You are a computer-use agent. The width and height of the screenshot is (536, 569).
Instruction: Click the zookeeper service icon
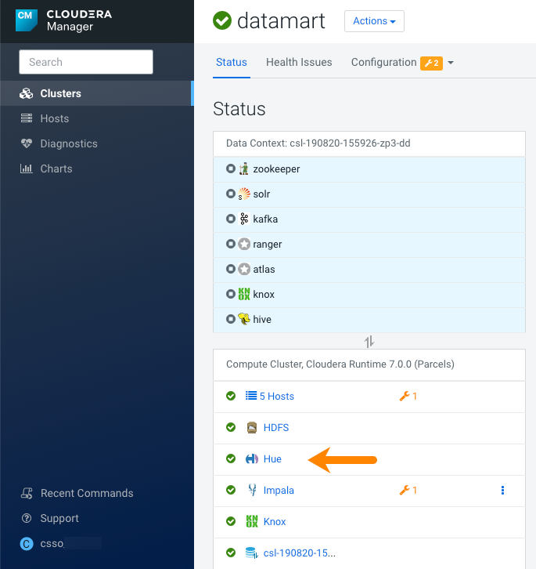click(244, 169)
